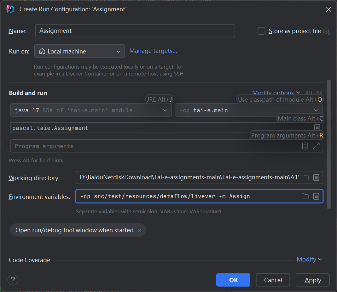The height and width of the screenshot is (292, 337).
Task: Click the gear icon beside Store as project file
Action: tap(326, 31)
